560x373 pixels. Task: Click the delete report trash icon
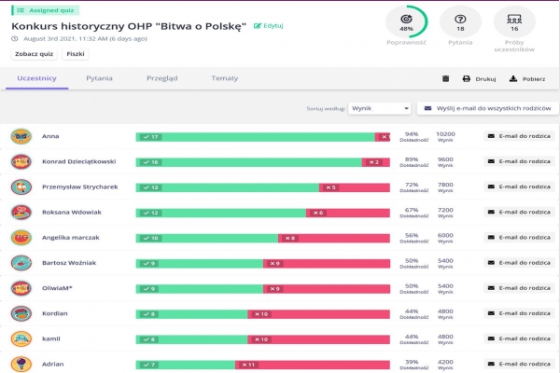tap(444, 79)
